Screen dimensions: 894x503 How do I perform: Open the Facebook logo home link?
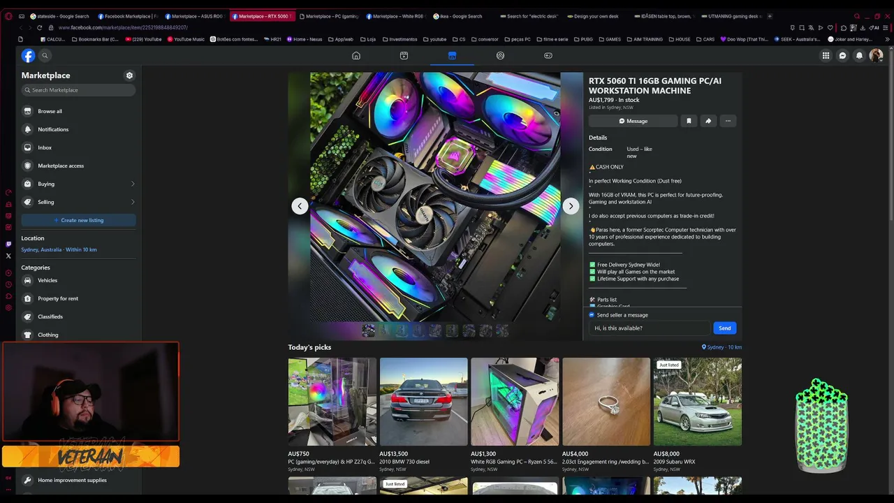28,55
